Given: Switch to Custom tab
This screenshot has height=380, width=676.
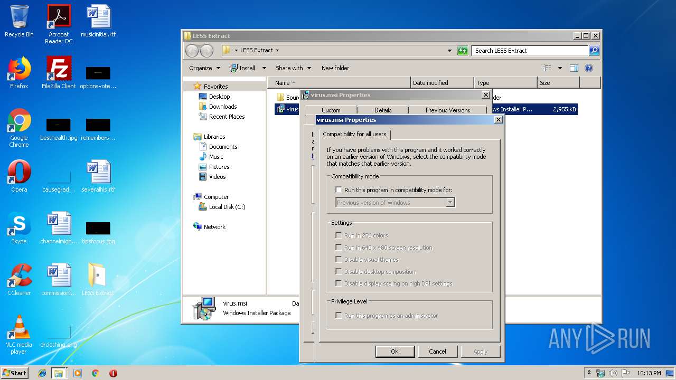Looking at the screenshot, I should 331,110.
